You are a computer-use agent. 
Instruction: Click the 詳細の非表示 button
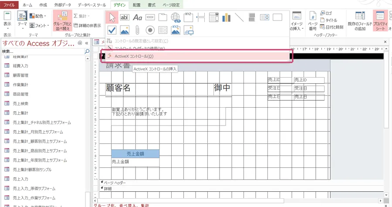pyautogui.click(x=87, y=26)
